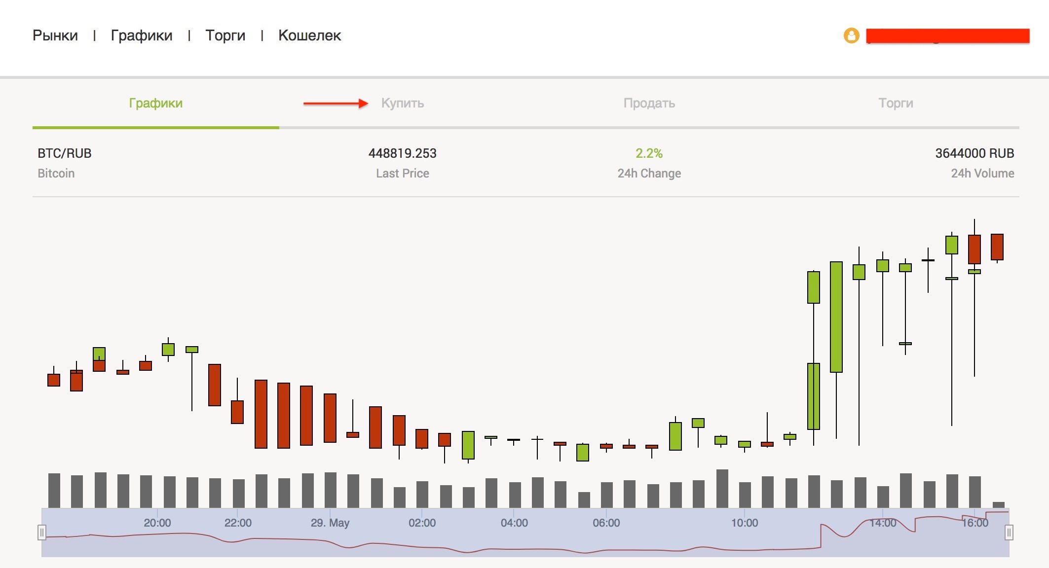1049x568 pixels.
Task: Click the tallest green candlestick near 12:00
Action: [x=836, y=317]
